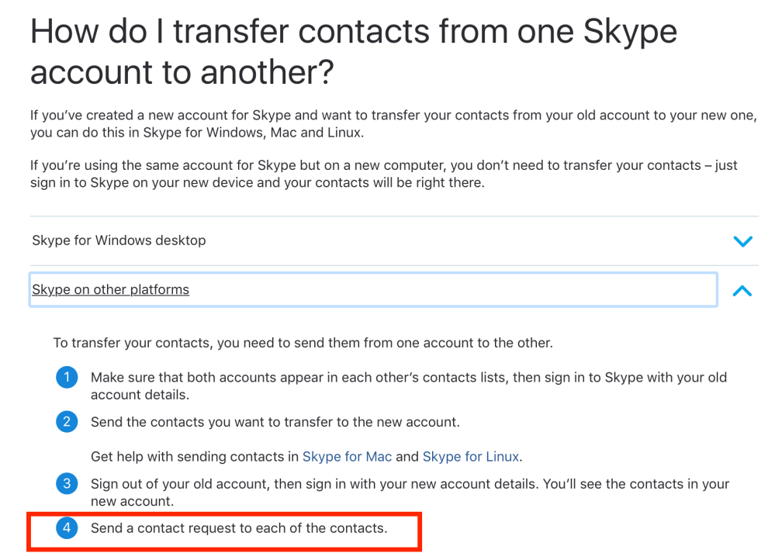Select the step 3 number circle icon

(67, 484)
